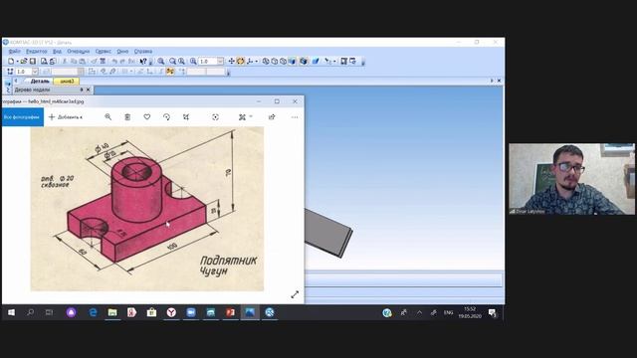Pin the Дерево модели panel

click(82, 89)
